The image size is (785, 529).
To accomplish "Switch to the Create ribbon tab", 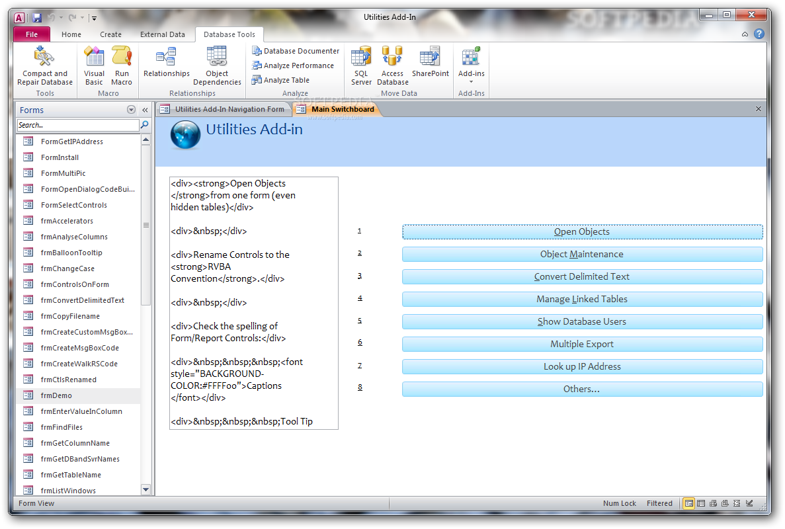I will click(x=110, y=34).
